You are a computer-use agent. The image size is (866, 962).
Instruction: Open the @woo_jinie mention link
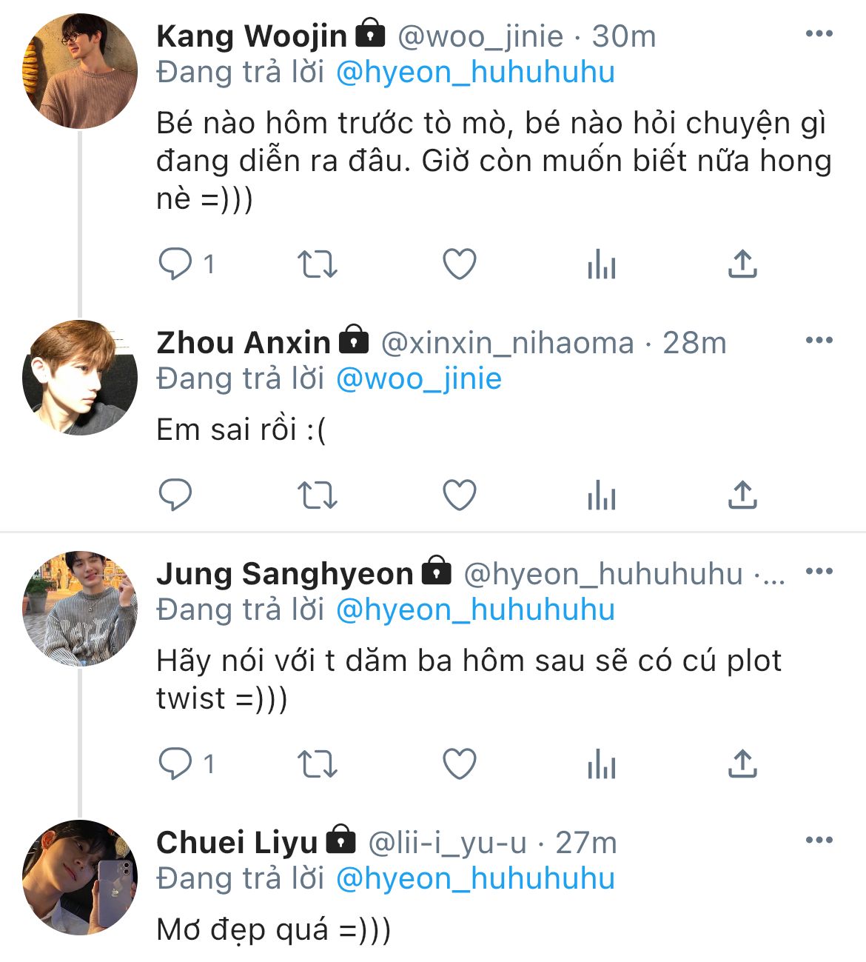[x=419, y=379]
